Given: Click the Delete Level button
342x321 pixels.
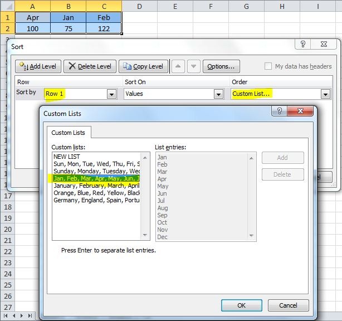Looking at the screenshot, I should pos(90,66).
